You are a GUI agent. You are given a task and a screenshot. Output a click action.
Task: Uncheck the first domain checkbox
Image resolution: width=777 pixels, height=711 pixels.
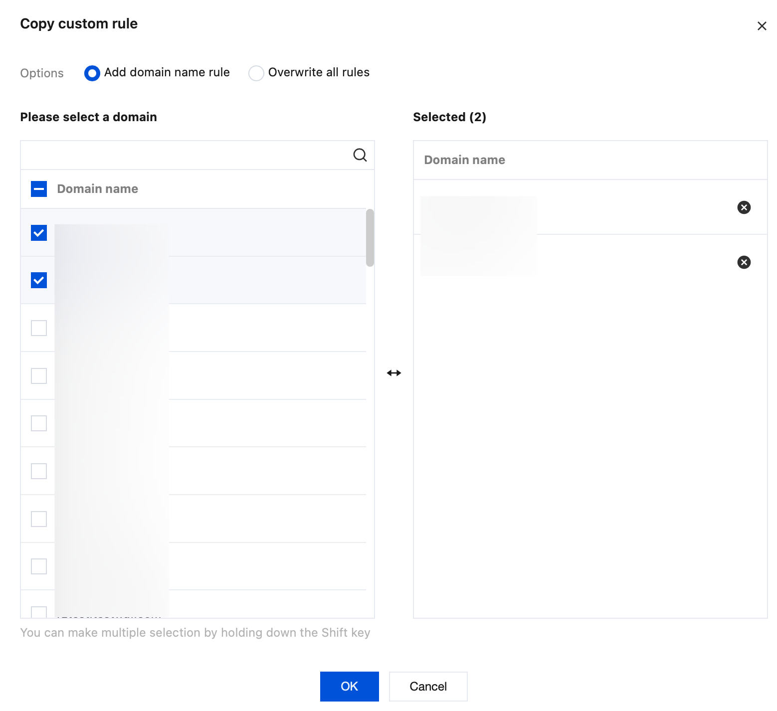click(39, 233)
